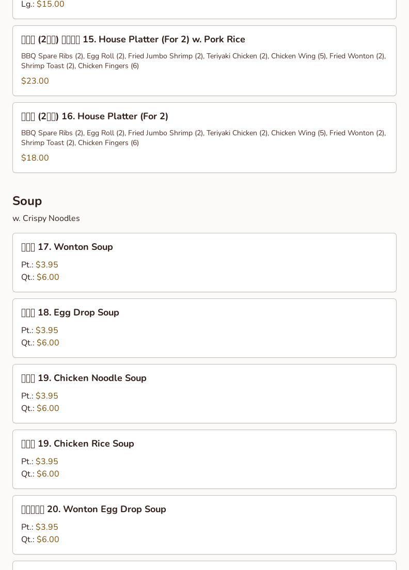
Task: Pick Chicken Noodle Soup quart price
Action: point(48,408)
